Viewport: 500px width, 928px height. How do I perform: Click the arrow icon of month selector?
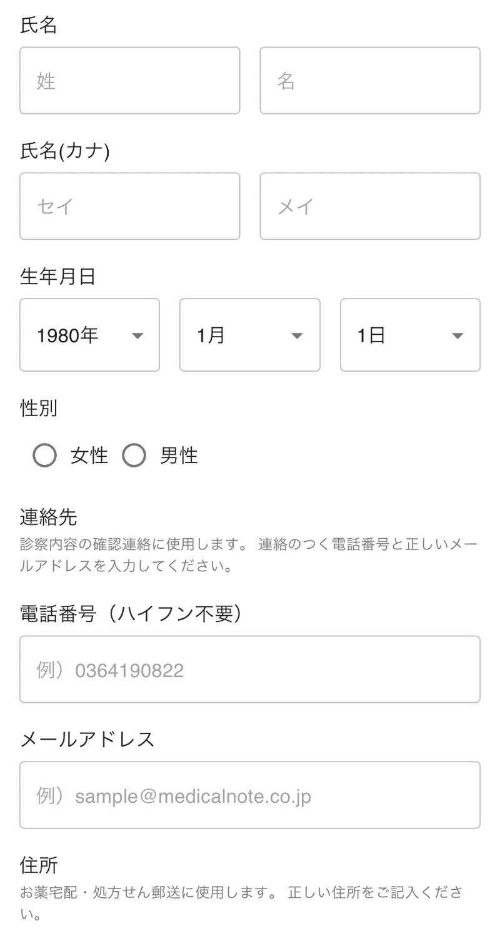[297, 336]
